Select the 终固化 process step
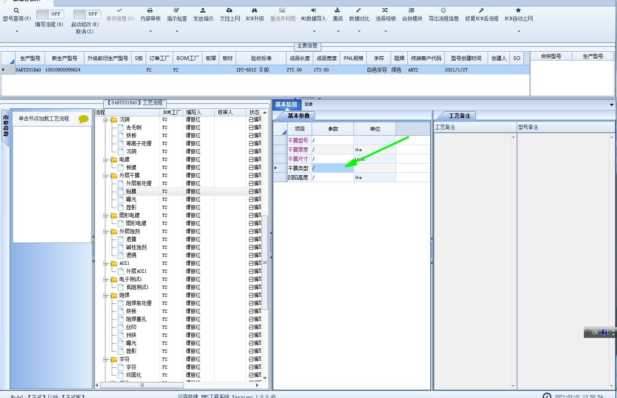The image size is (617, 398). pyautogui.click(x=134, y=375)
